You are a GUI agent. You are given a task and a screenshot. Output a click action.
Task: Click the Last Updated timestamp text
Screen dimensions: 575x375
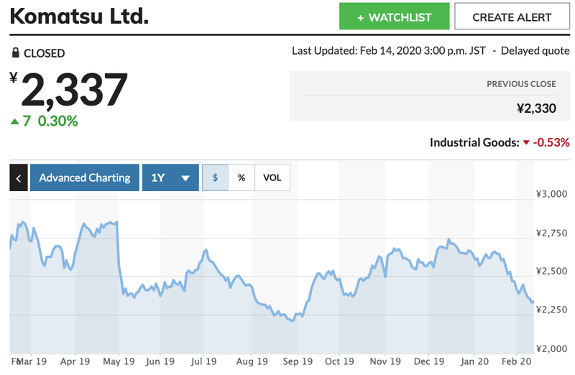coord(389,50)
